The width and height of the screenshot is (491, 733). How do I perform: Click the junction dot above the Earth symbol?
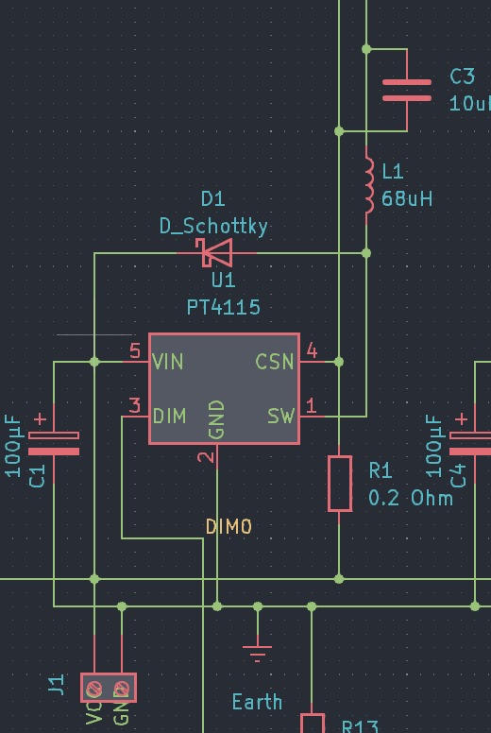(258, 606)
